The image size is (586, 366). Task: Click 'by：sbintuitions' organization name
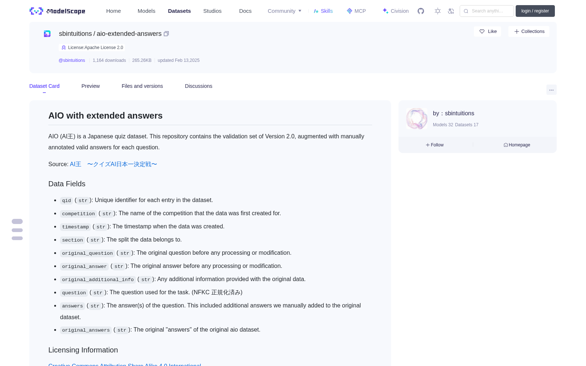click(x=453, y=113)
